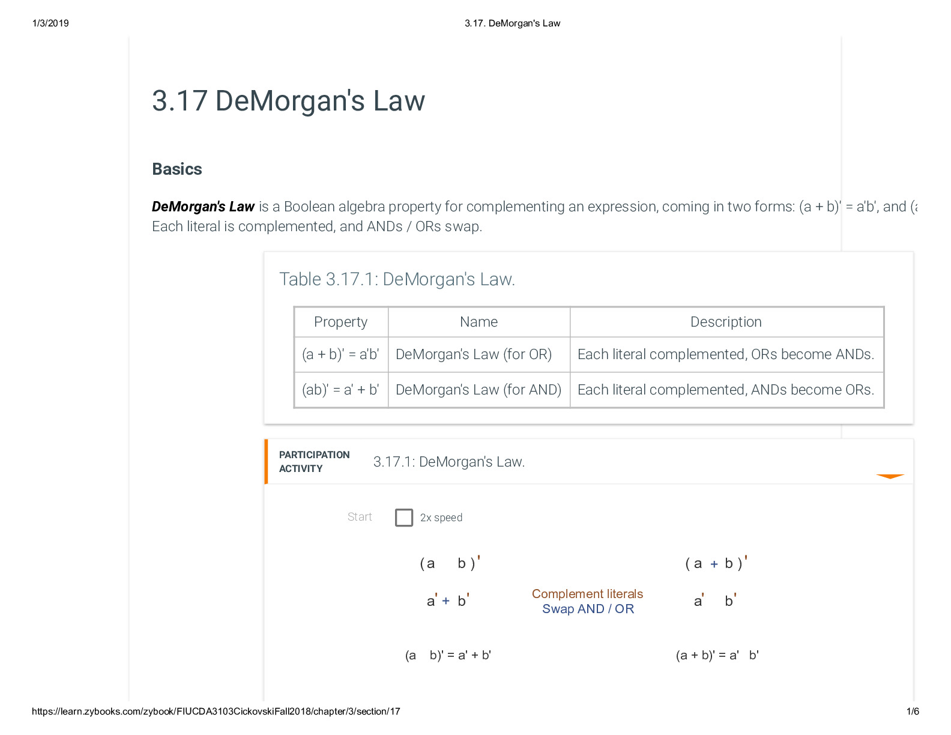Click the page number 1/6
Image resolution: width=951 pixels, height=735 pixels.
point(913,712)
